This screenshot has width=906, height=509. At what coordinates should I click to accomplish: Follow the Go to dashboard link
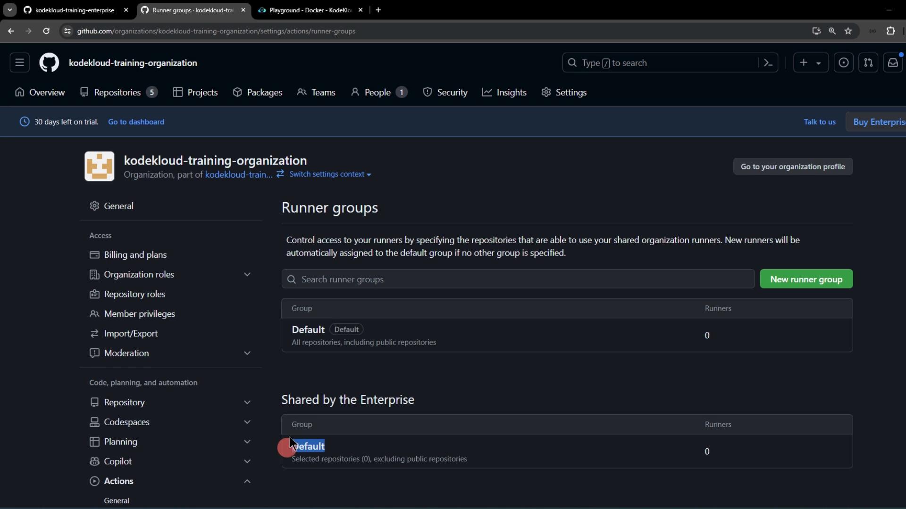click(x=136, y=122)
